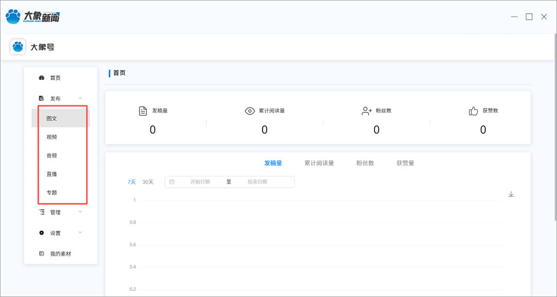Maximize the 大象新闻 window

(x=529, y=16)
